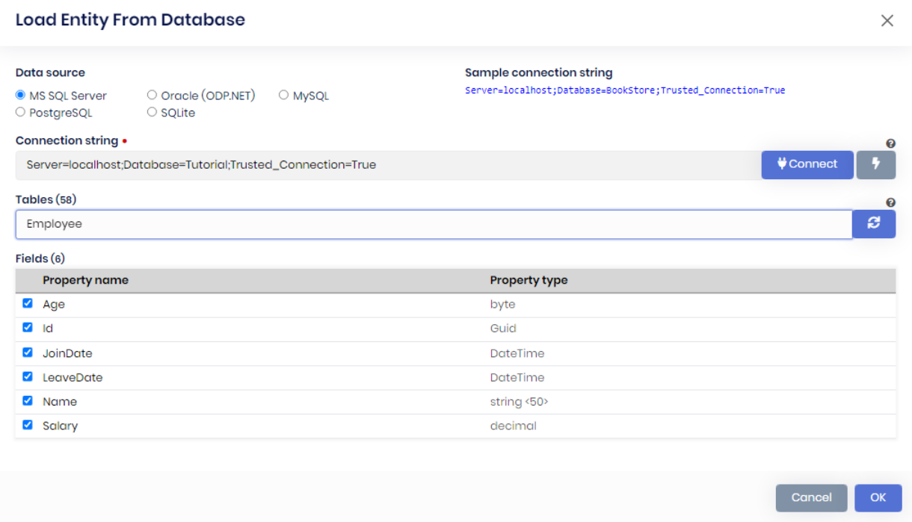Click the connection string input field

tap(374, 164)
